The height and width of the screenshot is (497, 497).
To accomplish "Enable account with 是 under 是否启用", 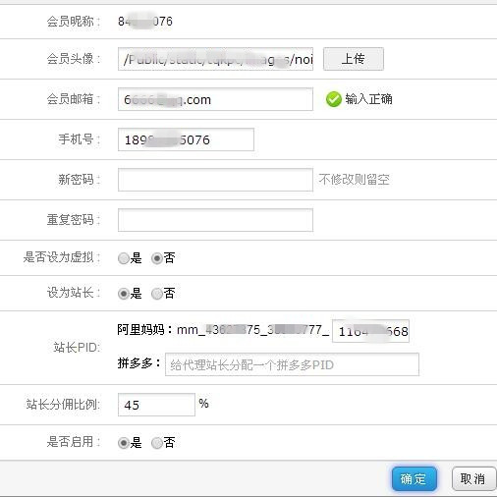I will tap(124, 443).
